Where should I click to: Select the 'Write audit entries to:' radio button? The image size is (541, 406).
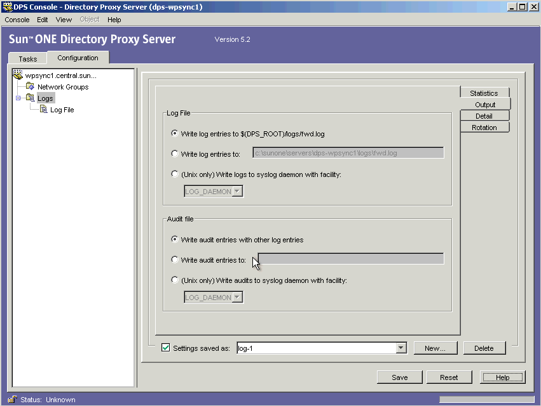[174, 259]
